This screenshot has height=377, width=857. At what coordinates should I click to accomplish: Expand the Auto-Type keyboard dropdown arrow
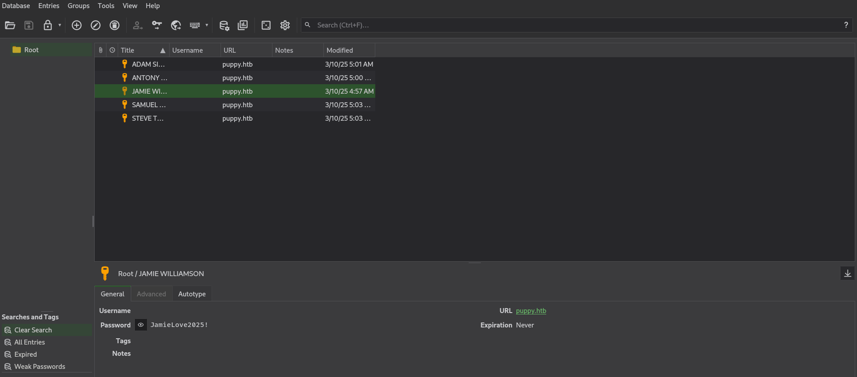click(207, 25)
